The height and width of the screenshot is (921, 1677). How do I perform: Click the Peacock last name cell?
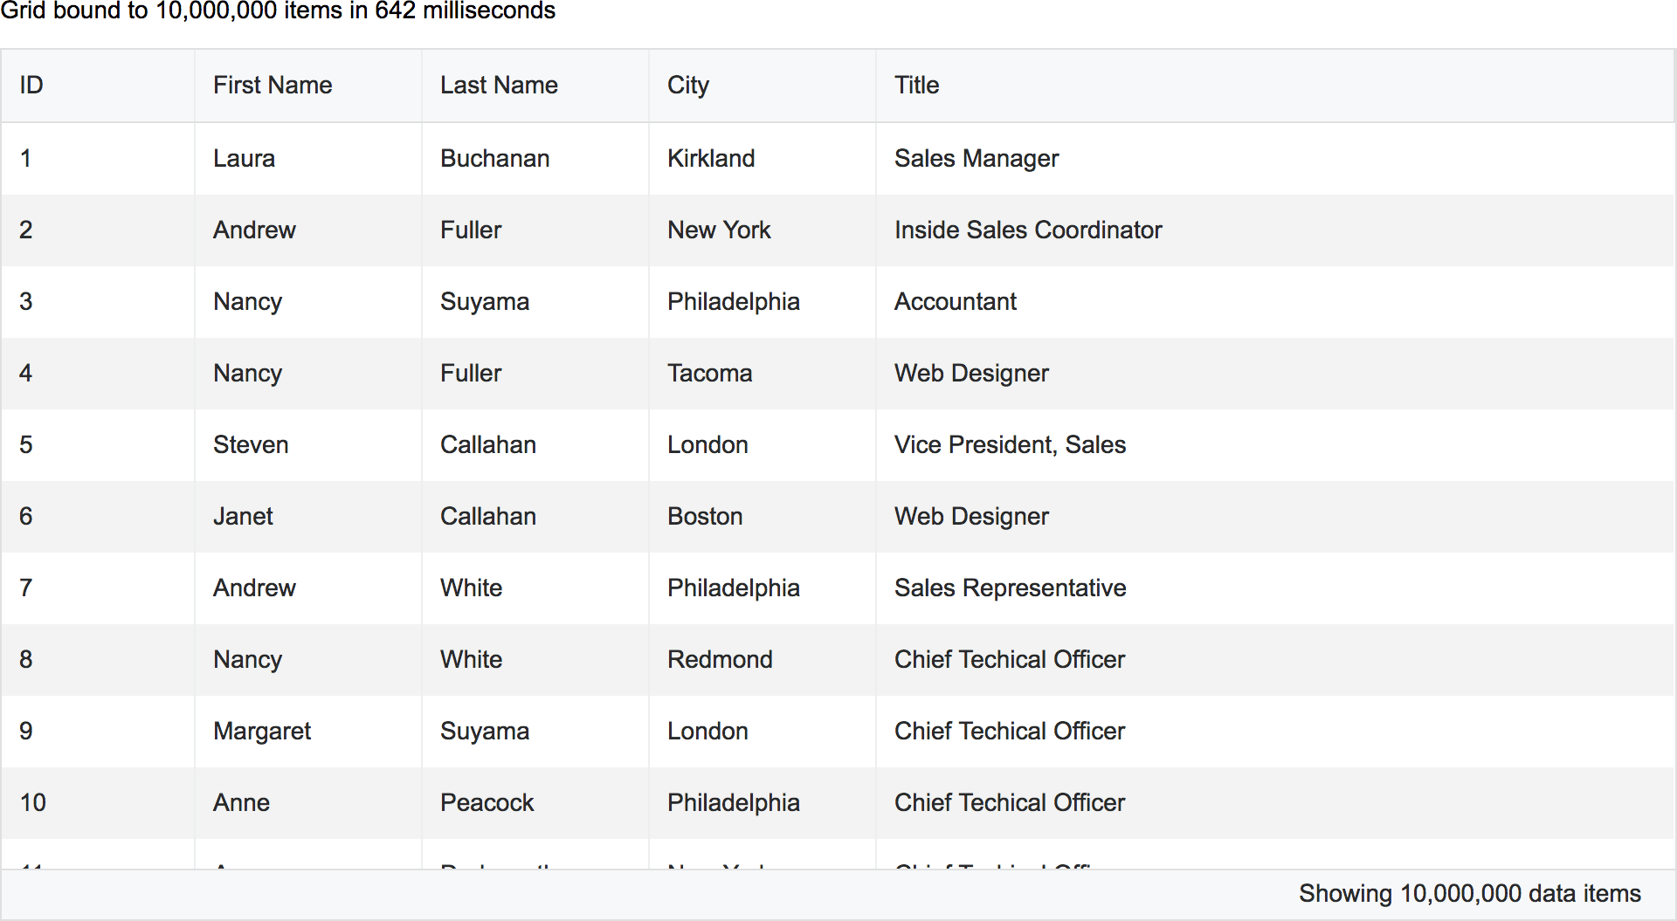coord(487,802)
